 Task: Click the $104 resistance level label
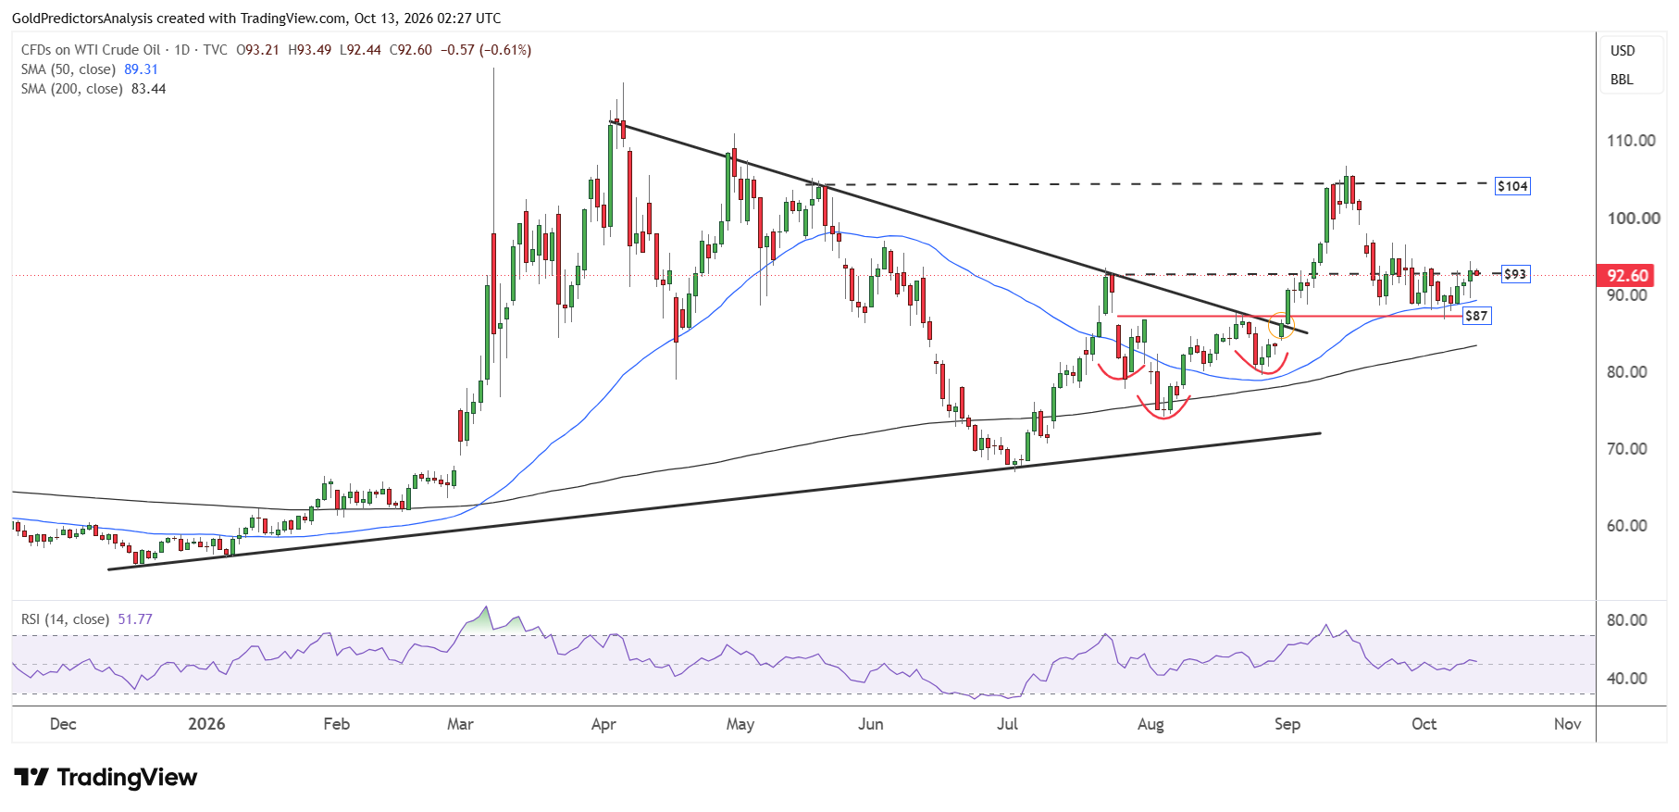click(1513, 186)
